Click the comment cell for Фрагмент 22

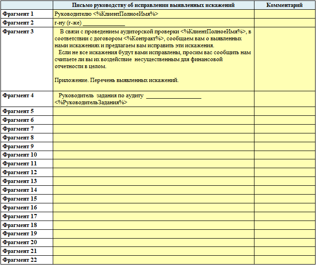click(x=285, y=260)
